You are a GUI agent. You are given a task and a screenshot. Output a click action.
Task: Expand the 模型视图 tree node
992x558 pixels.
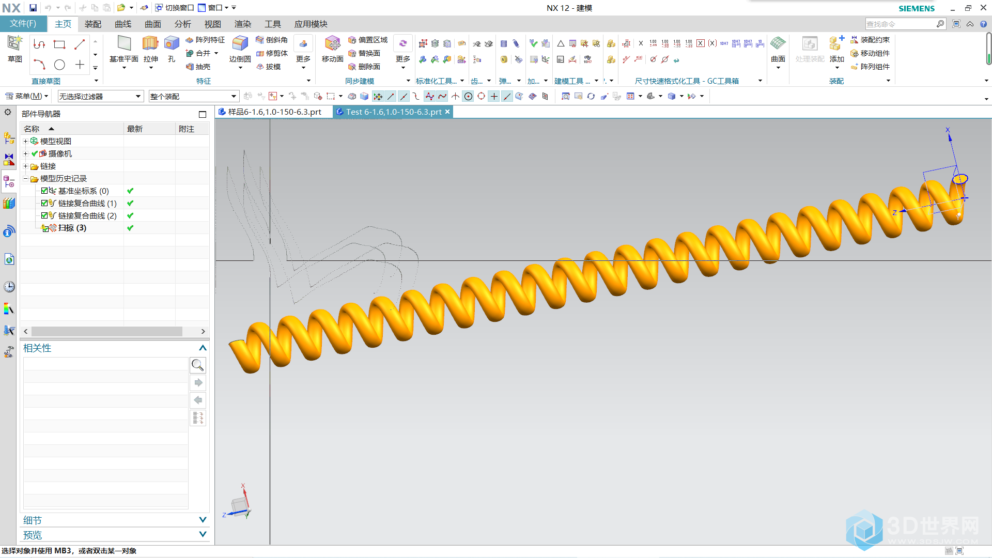(25, 141)
